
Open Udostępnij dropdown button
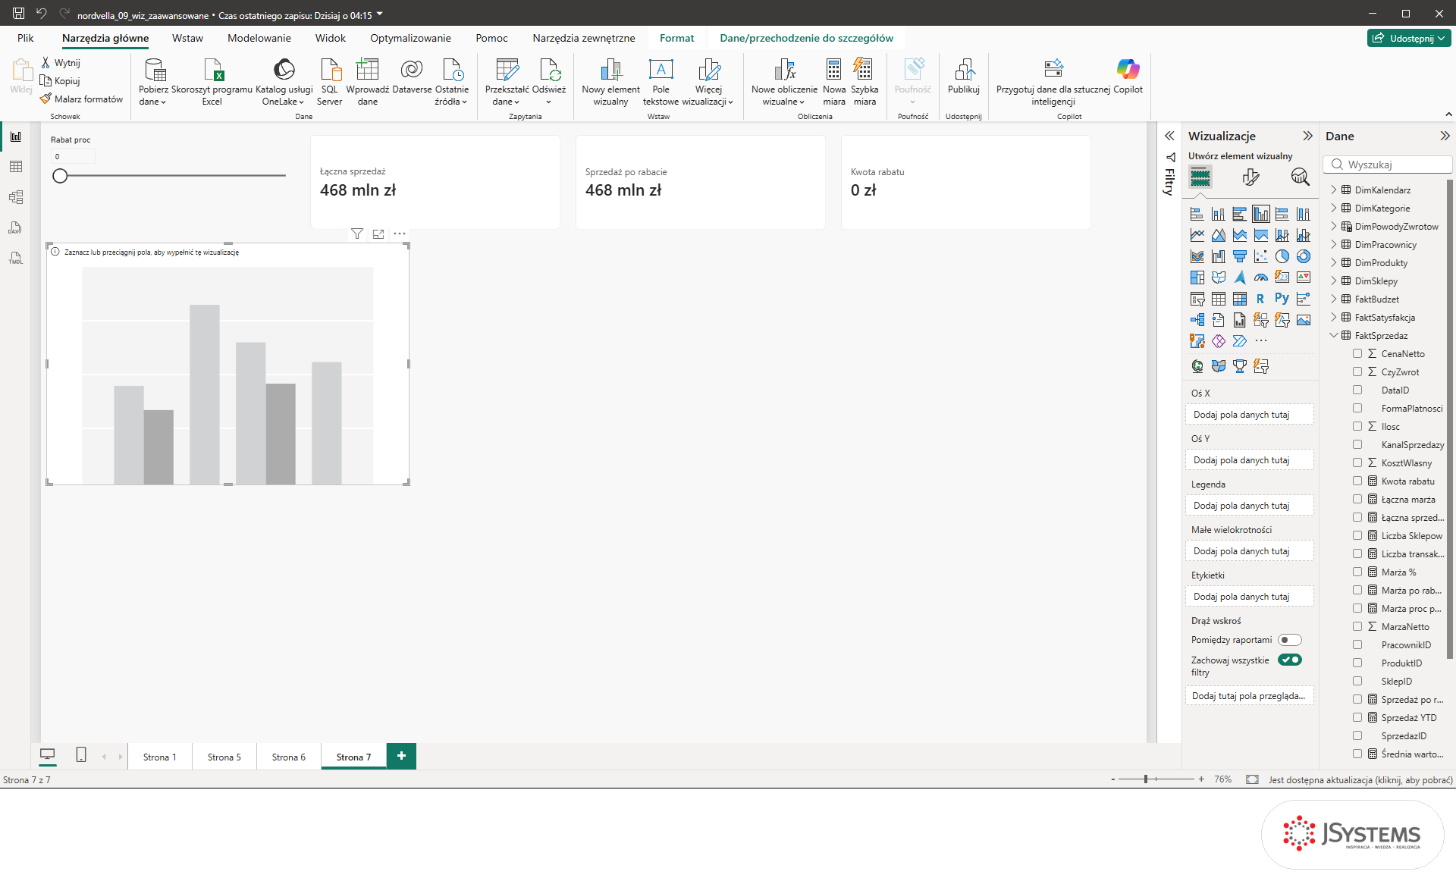tap(1409, 38)
